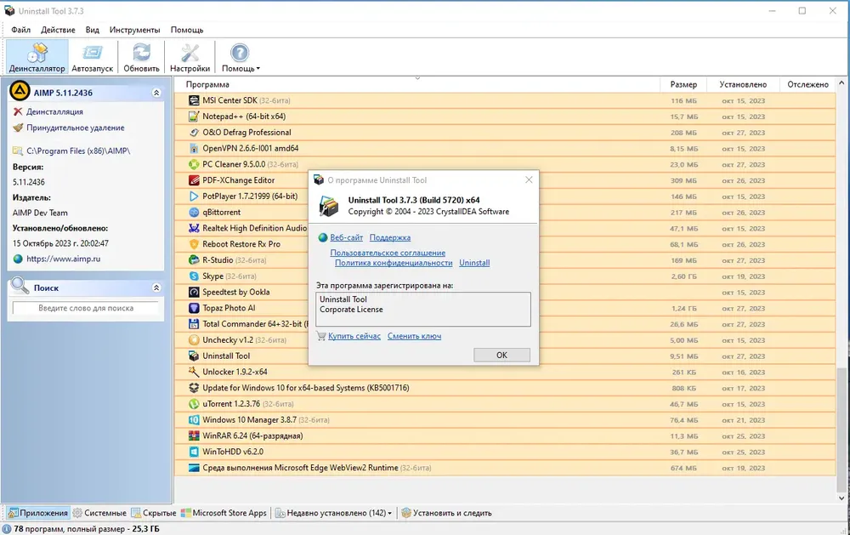
Task: Open the https://www.aimp.ru link
Action: click(x=63, y=259)
